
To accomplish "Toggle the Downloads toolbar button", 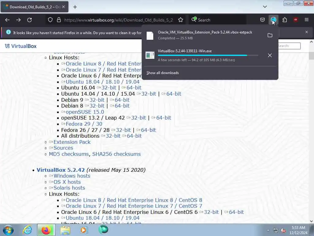I will 273,20.
